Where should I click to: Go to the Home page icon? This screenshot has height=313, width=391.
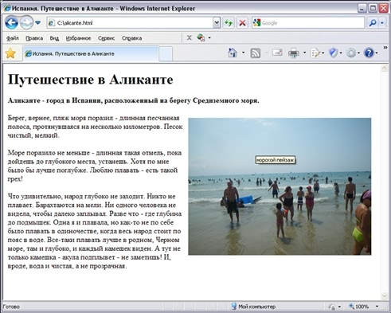tap(233, 53)
